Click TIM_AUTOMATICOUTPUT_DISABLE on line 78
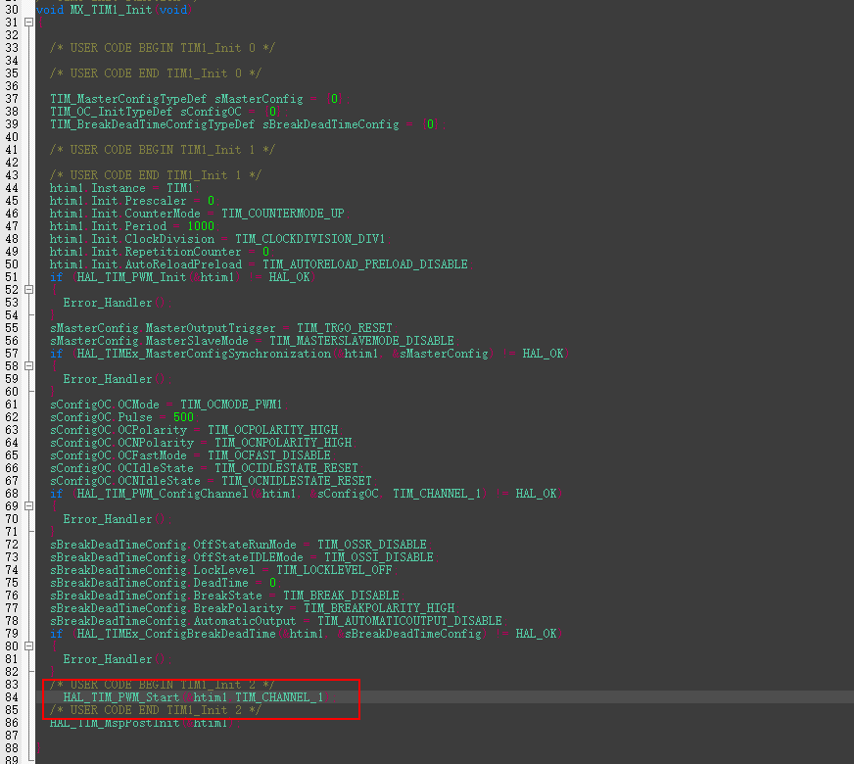Image resolution: width=854 pixels, height=764 pixels. [x=409, y=621]
